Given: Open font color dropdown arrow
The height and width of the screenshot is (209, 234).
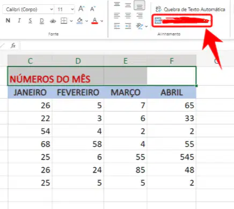Looking at the screenshot, I should pyautogui.click(x=102, y=21).
